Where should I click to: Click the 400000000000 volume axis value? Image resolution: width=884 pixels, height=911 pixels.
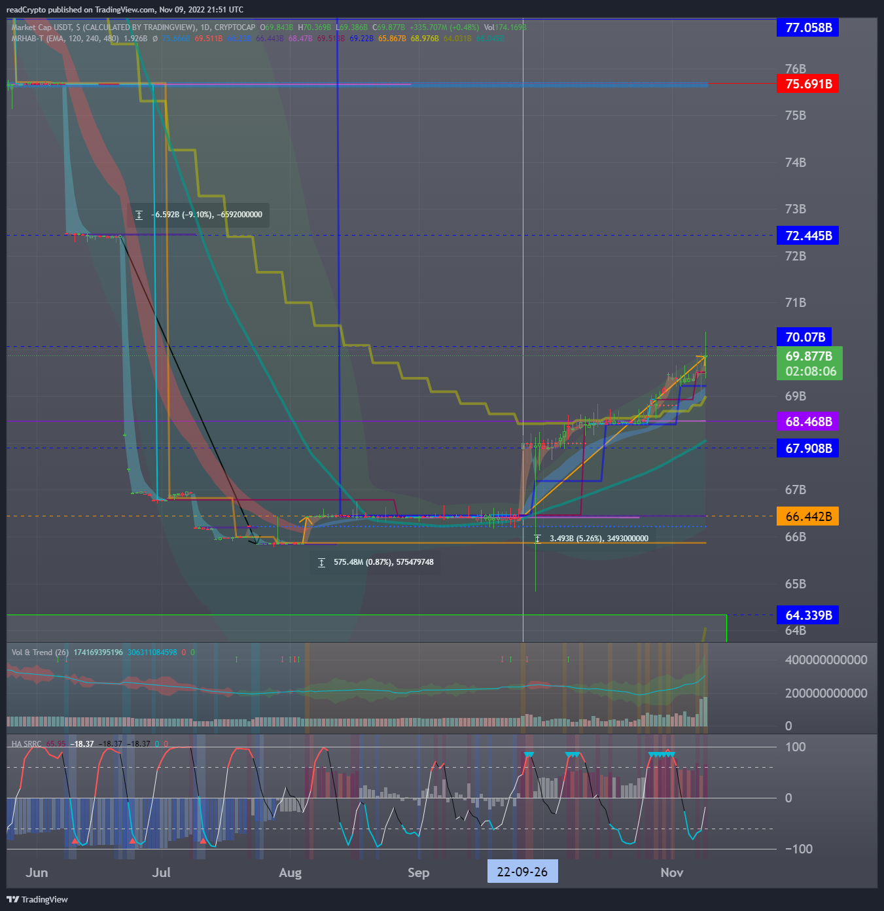pos(826,660)
